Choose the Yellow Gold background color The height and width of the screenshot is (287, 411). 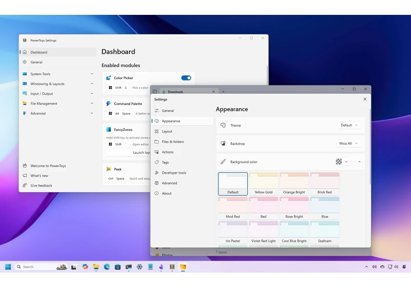coord(264,184)
